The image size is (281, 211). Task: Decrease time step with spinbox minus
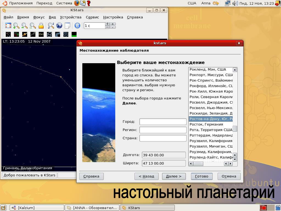coord(107,27)
